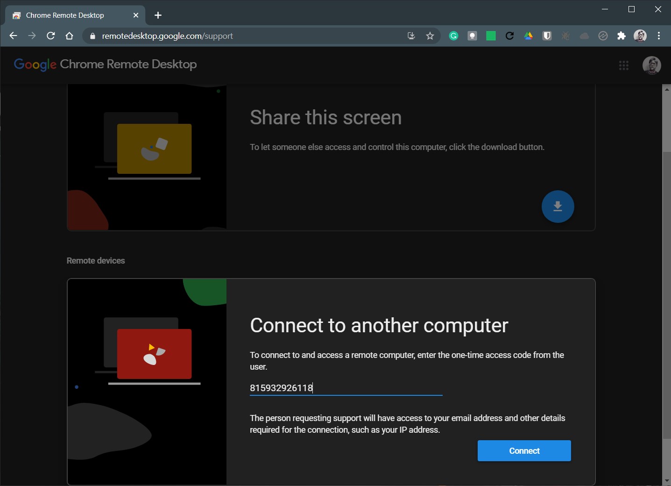Click the Google Chrome Remote Desktop logo
671x486 pixels.
pyautogui.click(x=105, y=64)
